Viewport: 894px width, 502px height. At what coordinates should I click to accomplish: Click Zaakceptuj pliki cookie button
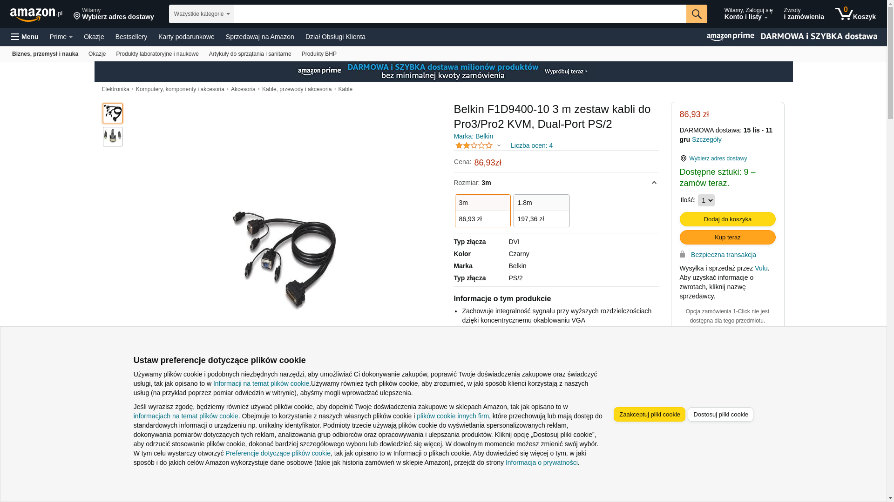(x=650, y=414)
